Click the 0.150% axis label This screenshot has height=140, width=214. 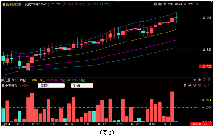(x=207, y=100)
